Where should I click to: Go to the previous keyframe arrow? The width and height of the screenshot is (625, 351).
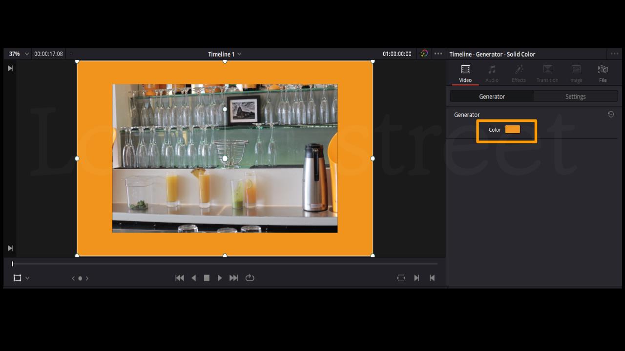[x=73, y=278]
